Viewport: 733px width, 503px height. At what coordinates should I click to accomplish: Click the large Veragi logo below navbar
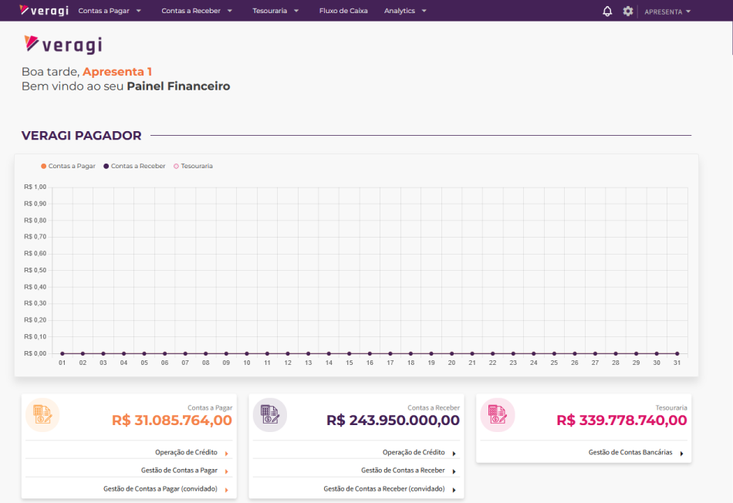pos(63,45)
